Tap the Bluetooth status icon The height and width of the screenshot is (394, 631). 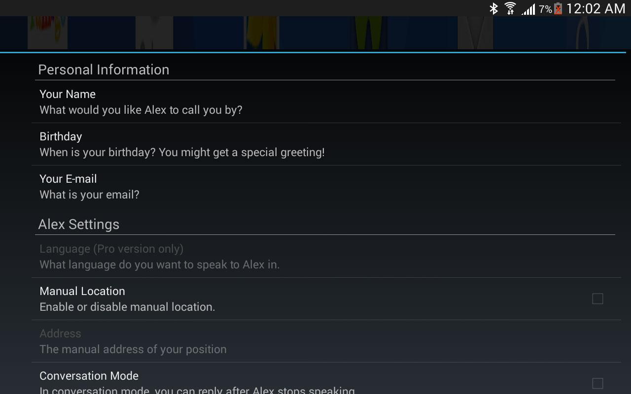[x=493, y=8]
